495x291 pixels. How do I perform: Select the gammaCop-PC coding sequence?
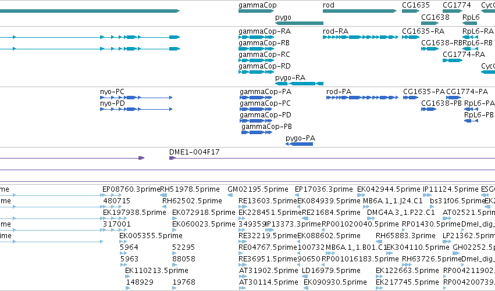[x=265, y=103]
